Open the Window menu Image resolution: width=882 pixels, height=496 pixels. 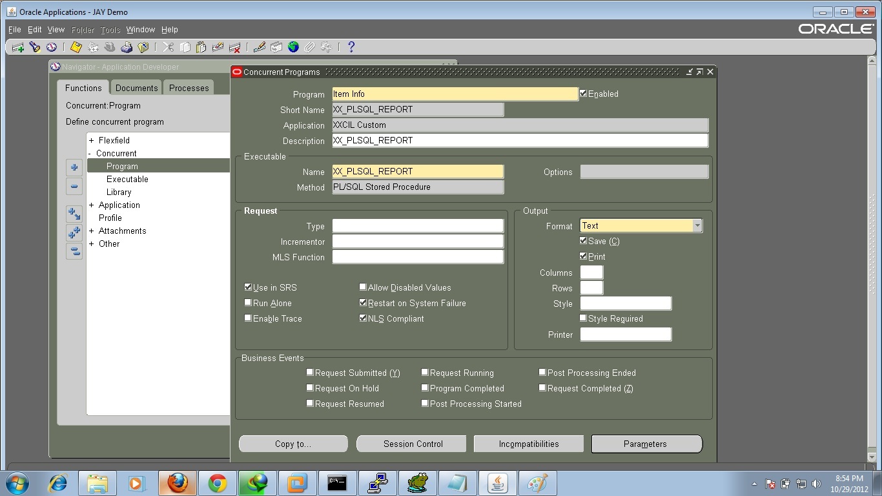point(141,30)
